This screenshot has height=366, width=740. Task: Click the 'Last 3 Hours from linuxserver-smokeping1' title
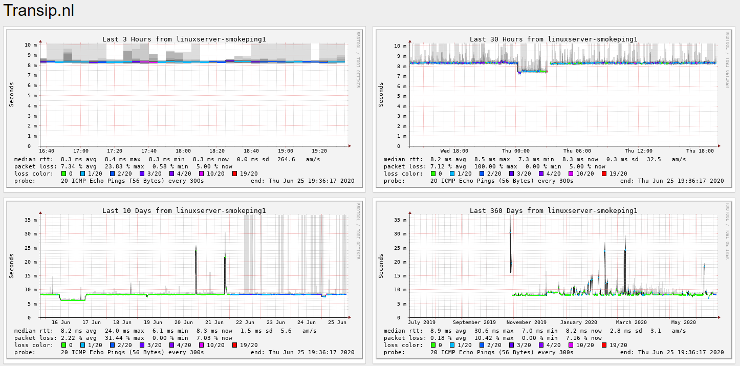pyautogui.click(x=184, y=39)
